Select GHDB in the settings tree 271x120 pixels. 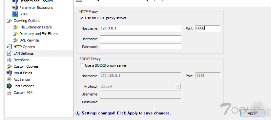24,14
